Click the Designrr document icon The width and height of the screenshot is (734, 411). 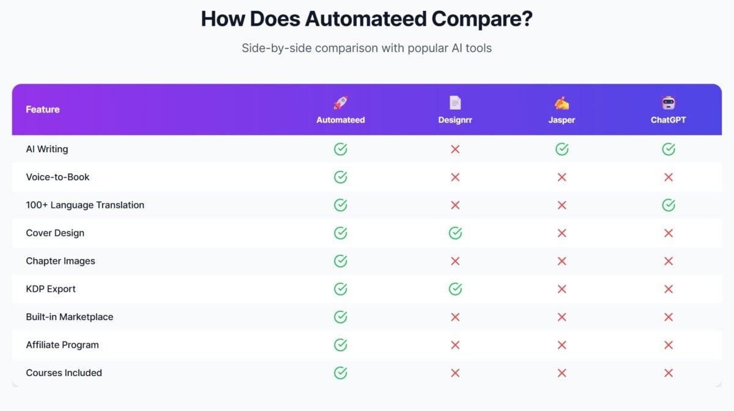(x=455, y=103)
